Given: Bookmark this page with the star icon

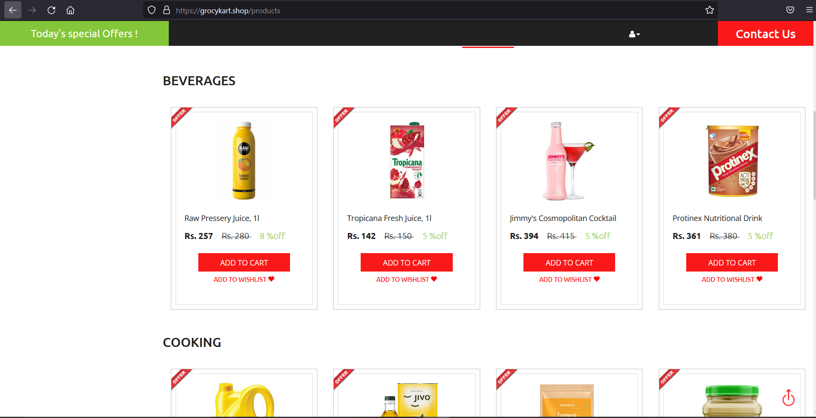Looking at the screenshot, I should coord(709,10).
